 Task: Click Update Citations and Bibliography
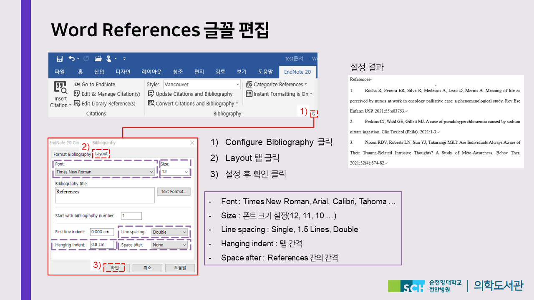pos(190,94)
